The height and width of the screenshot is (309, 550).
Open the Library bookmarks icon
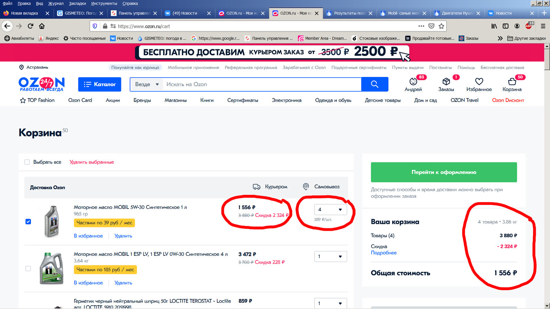(494, 26)
